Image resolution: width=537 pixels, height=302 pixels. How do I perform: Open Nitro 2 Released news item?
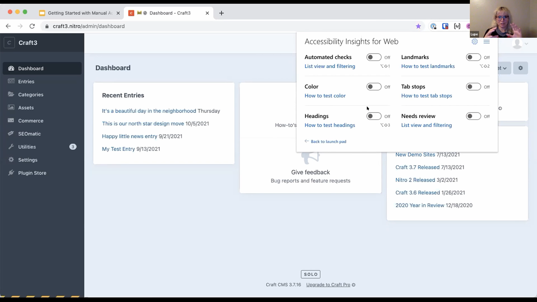[x=415, y=180]
